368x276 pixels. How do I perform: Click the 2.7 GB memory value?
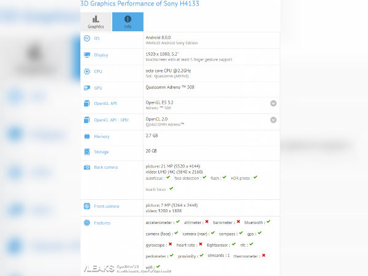pos(151,136)
